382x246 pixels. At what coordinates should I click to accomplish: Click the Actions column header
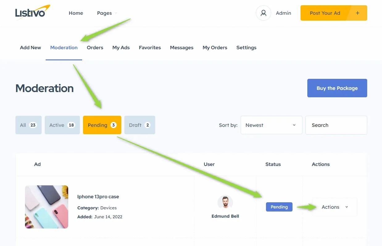coord(321,164)
